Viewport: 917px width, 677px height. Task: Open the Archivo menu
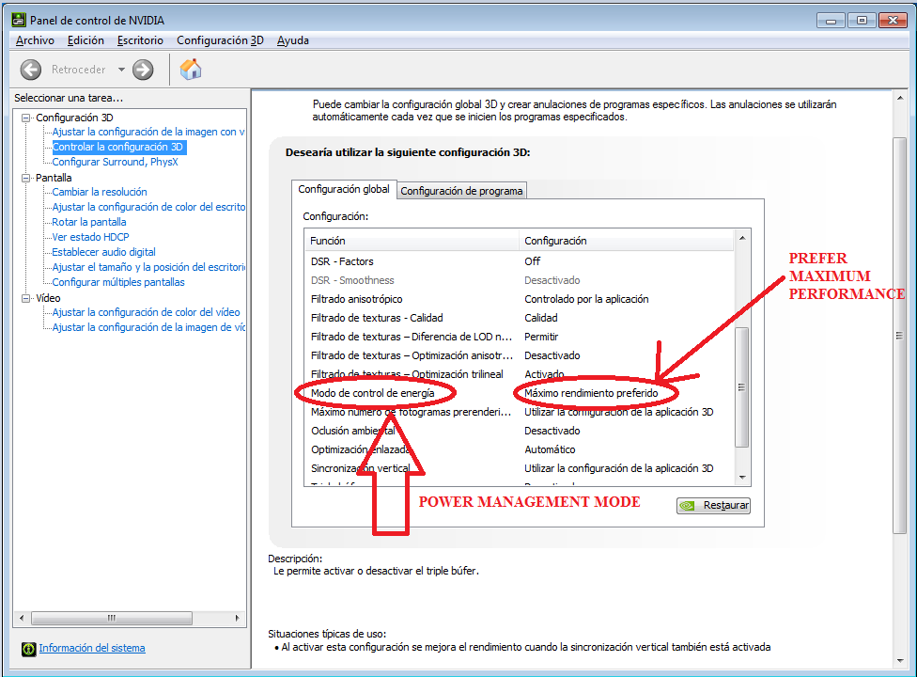coord(35,40)
